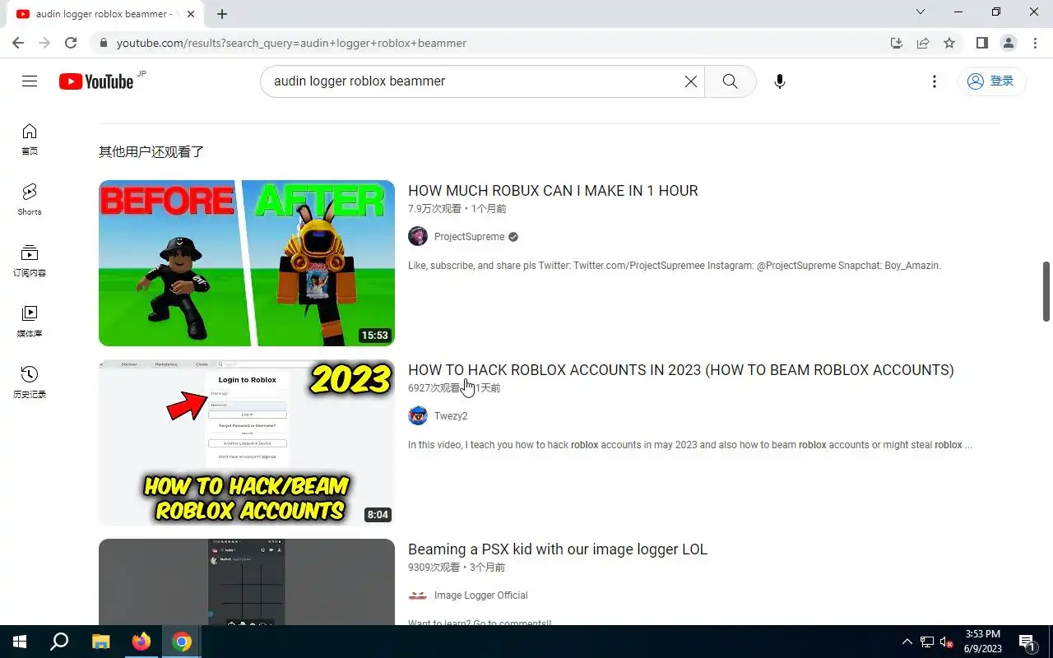
Task: Open Shorts in the sidebar
Action: (30, 200)
